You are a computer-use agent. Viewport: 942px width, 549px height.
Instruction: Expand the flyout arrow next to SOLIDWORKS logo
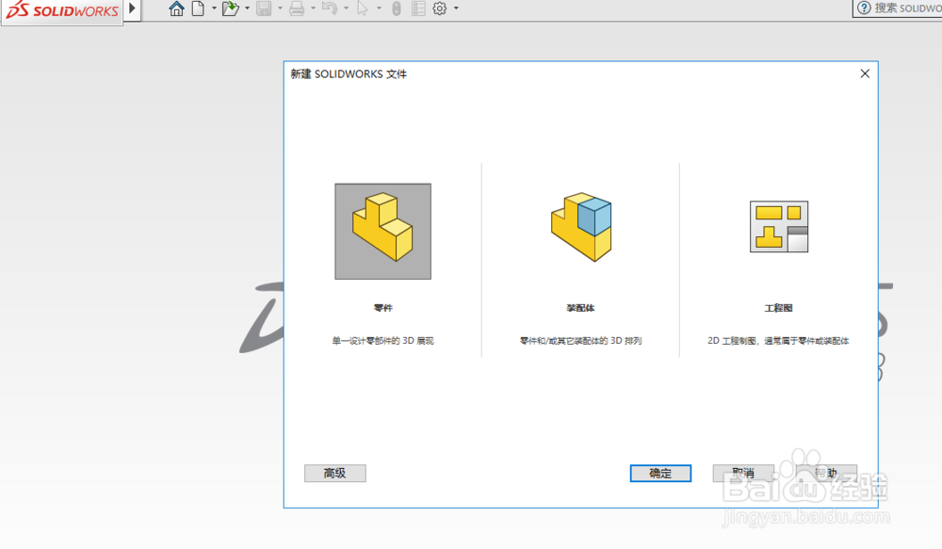point(130,8)
